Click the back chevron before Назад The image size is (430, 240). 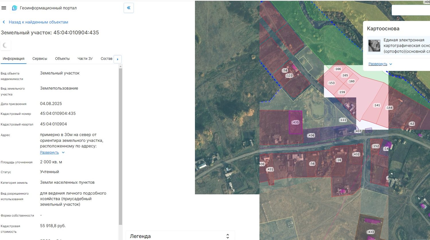[4, 22]
